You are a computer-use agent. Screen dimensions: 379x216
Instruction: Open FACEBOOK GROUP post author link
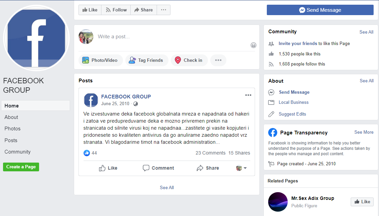point(126,97)
